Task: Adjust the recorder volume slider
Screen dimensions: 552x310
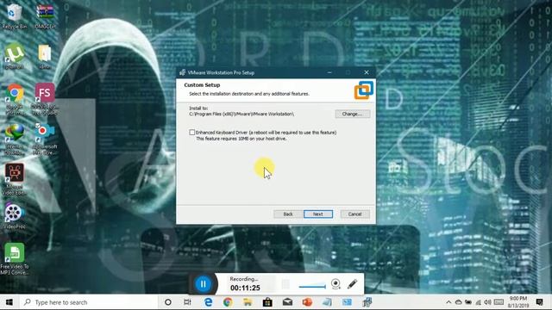Action: (x=312, y=286)
